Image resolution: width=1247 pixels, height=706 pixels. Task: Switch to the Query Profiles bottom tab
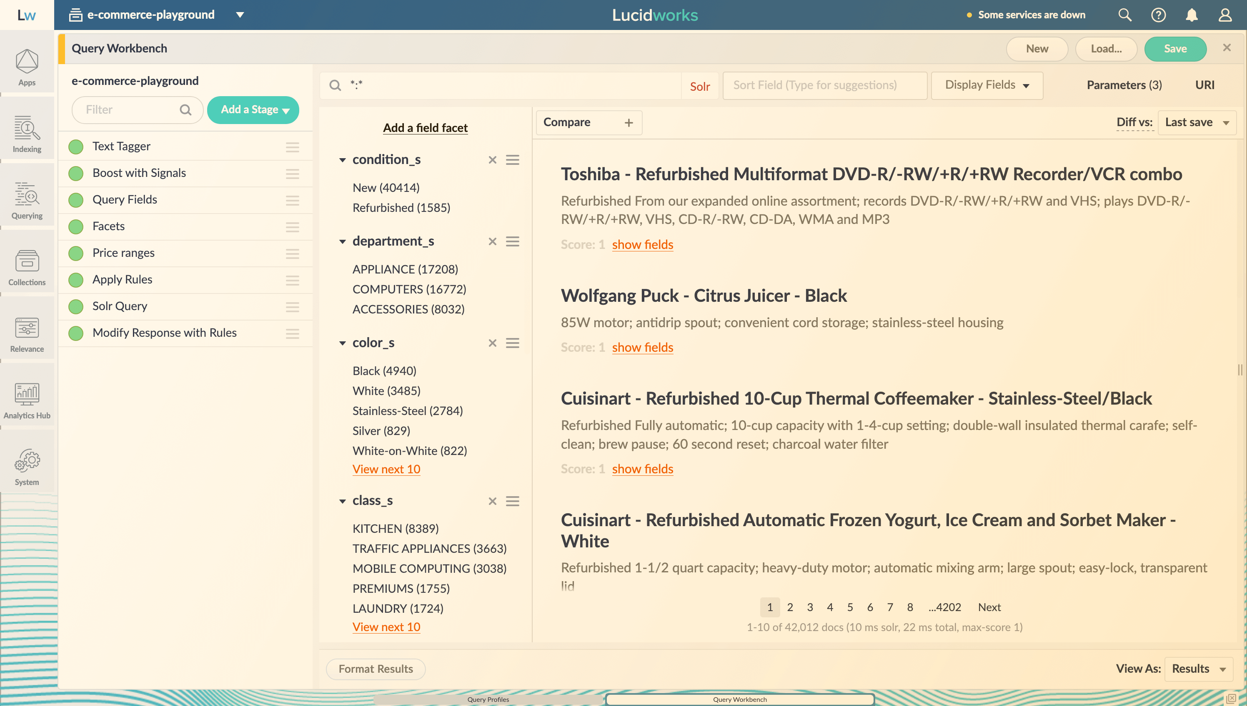[488, 699]
